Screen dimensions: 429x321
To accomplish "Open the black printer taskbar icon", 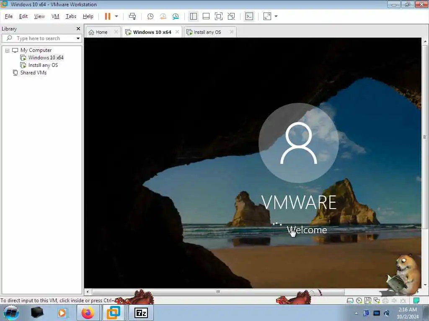I will click(37, 313).
